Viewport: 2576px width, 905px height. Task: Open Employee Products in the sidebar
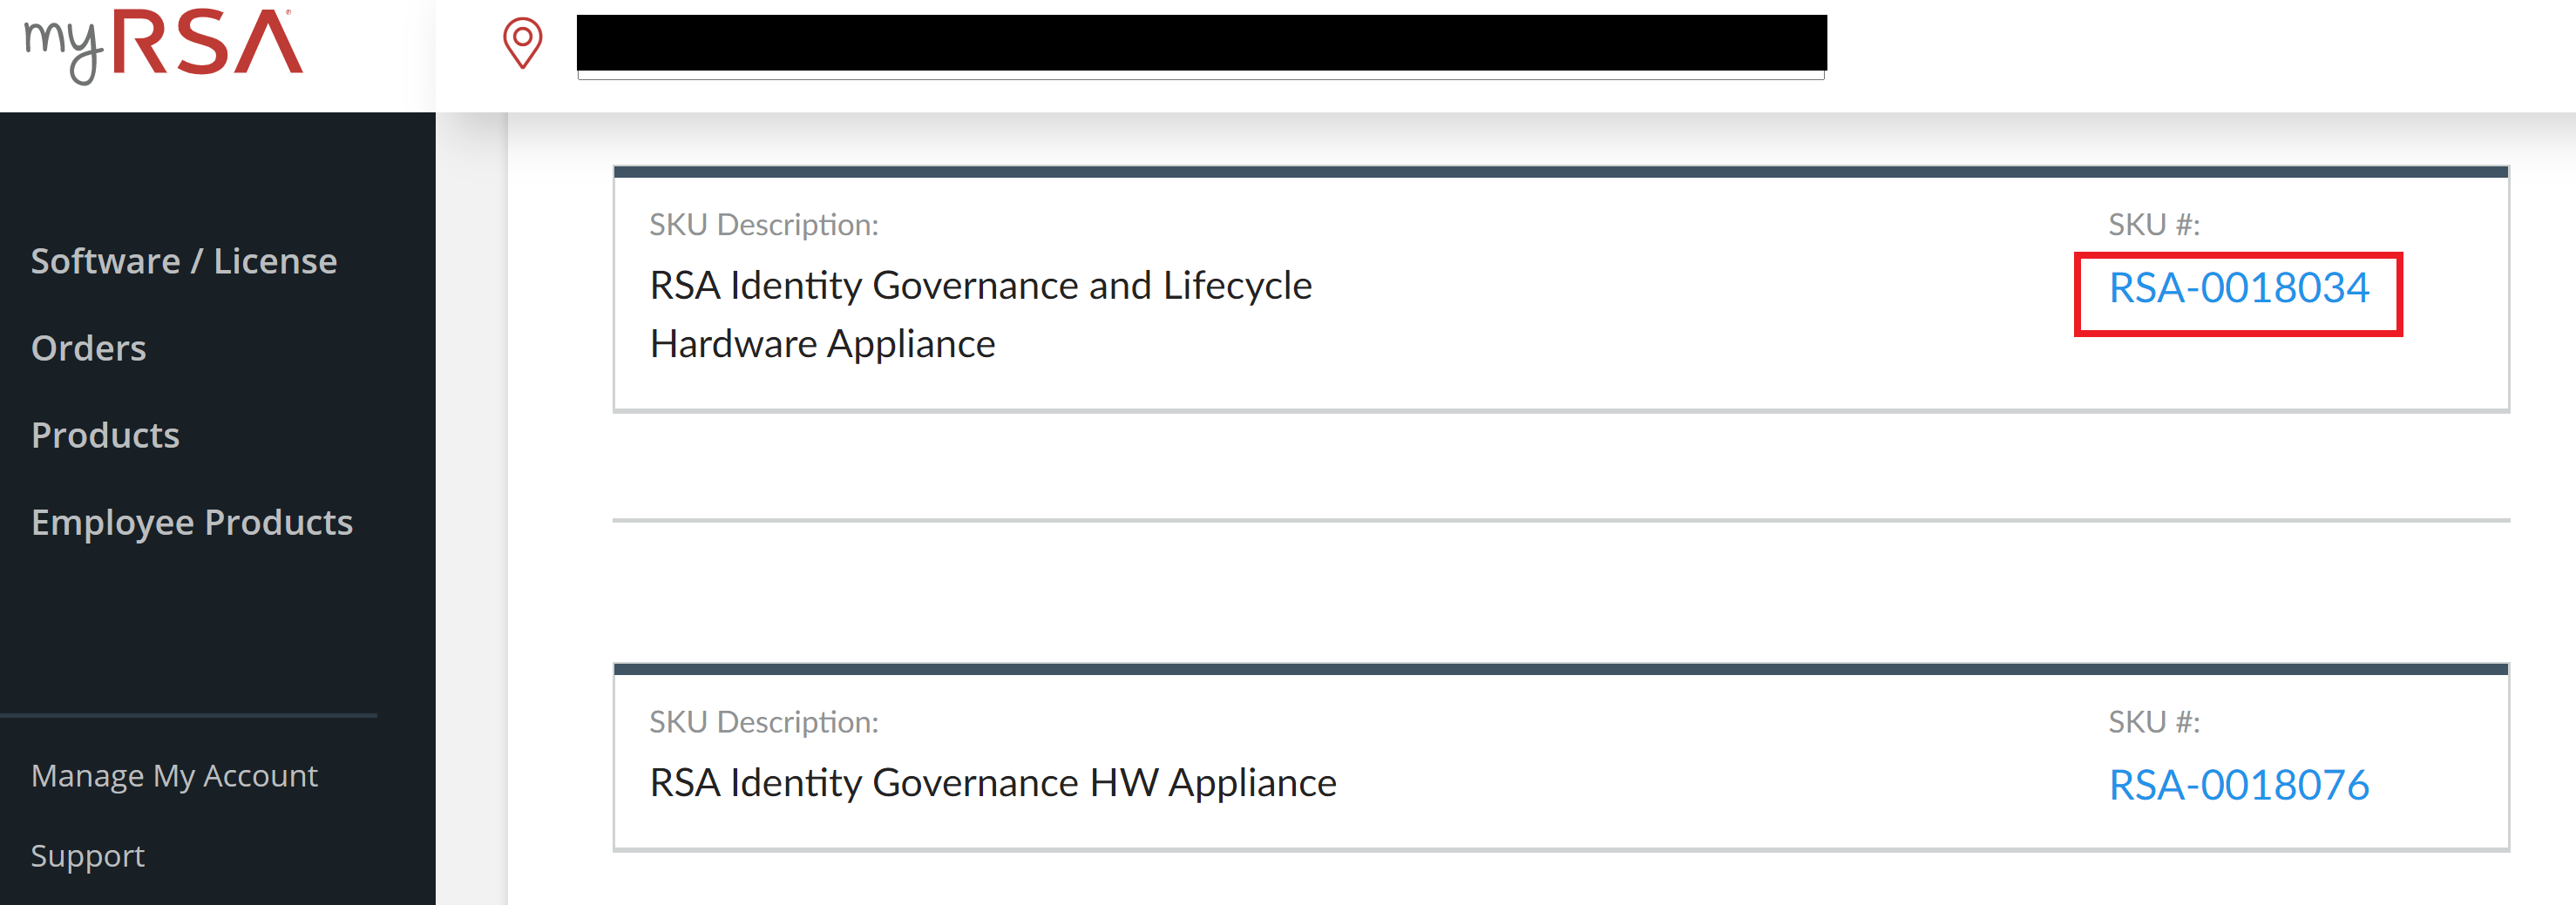[192, 521]
